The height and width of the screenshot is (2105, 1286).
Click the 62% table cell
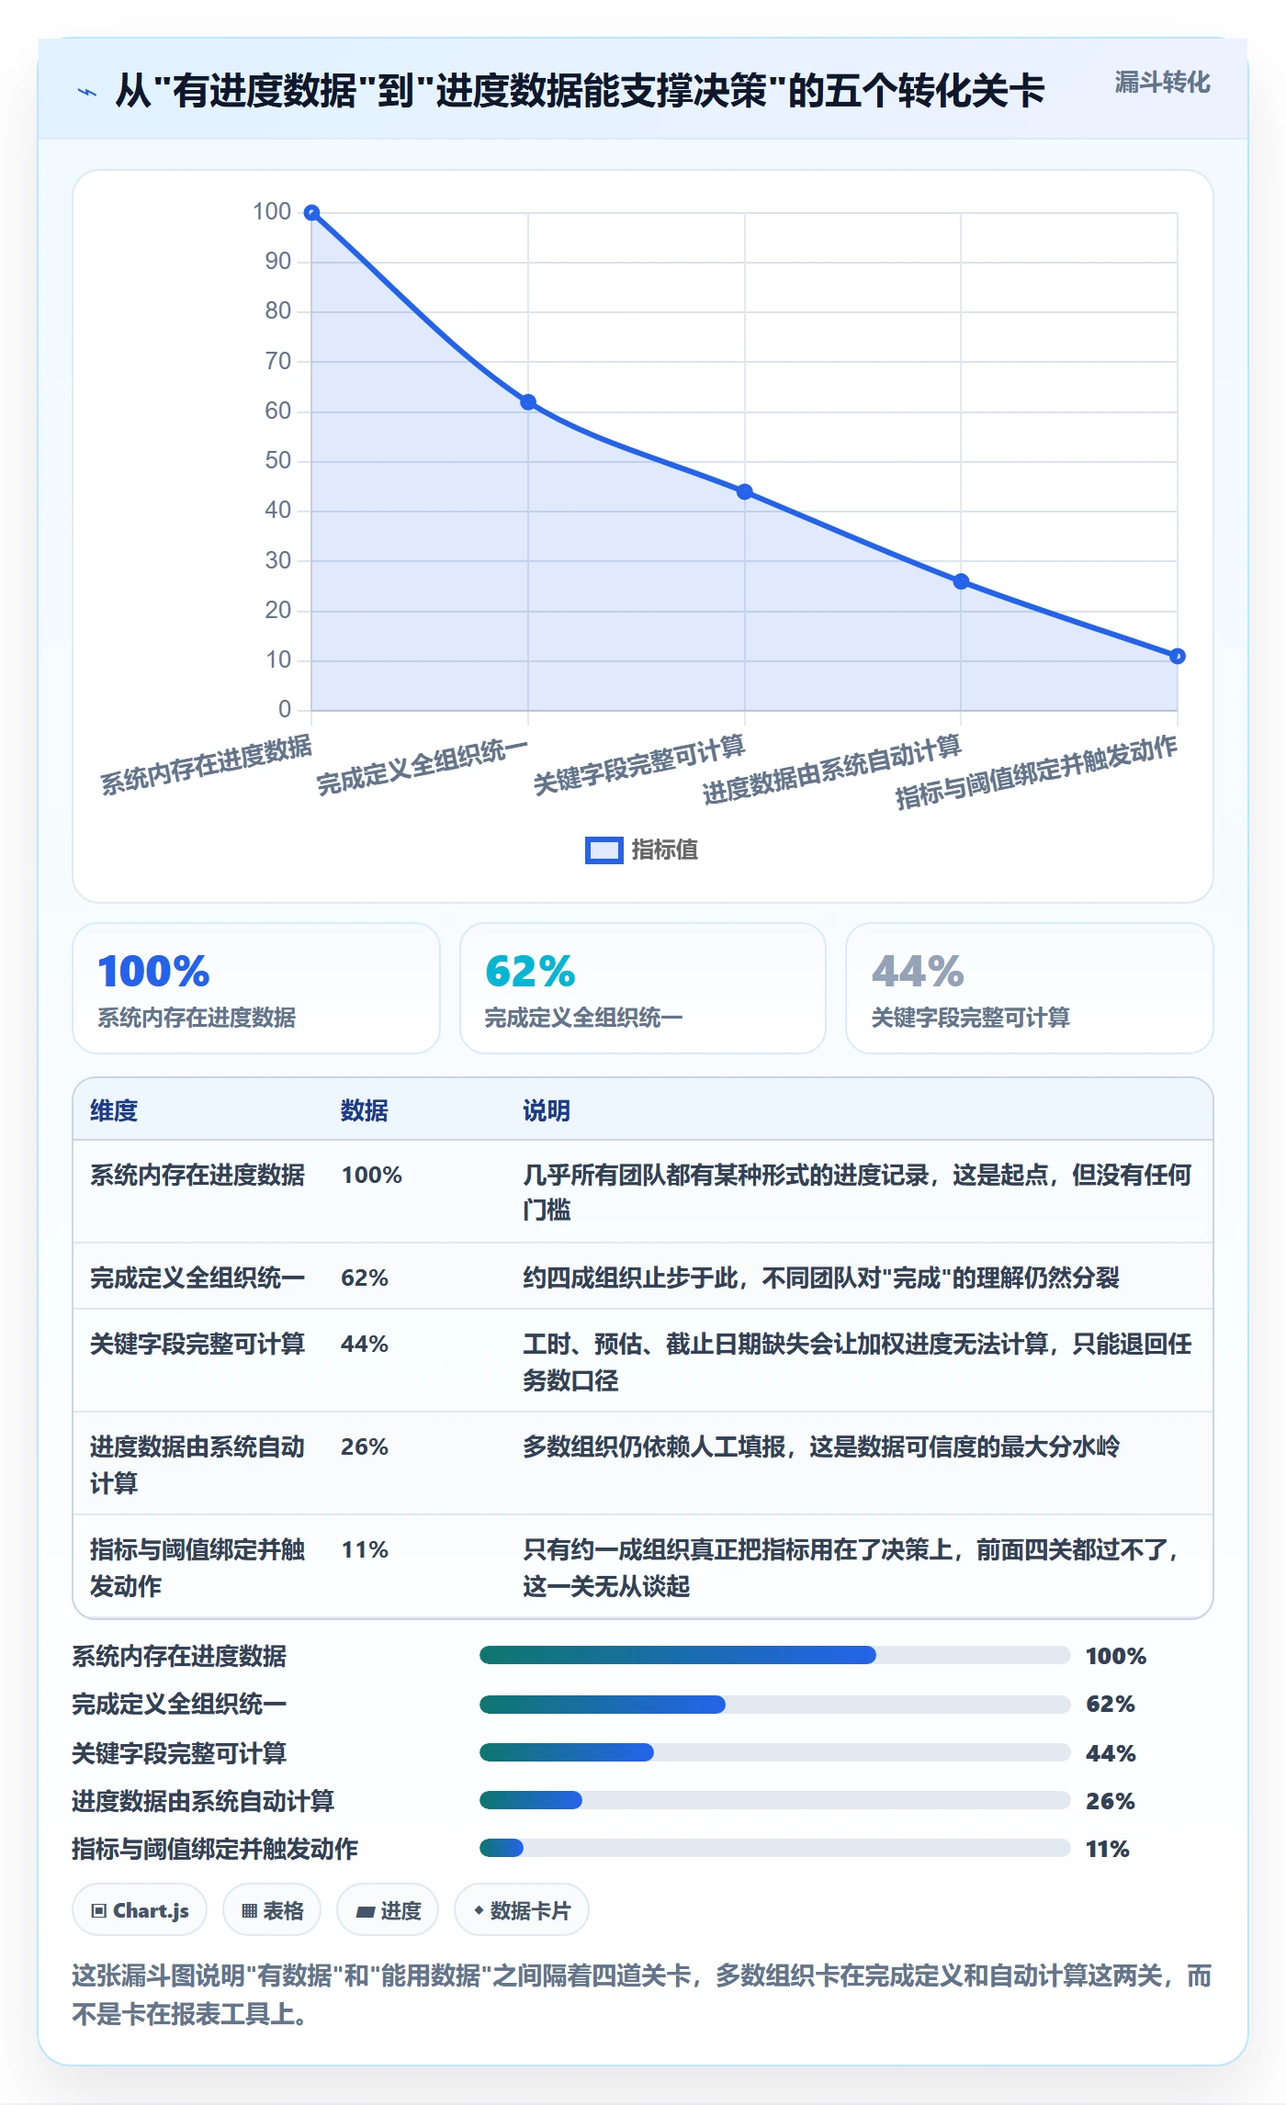[x=365, y=1278]
